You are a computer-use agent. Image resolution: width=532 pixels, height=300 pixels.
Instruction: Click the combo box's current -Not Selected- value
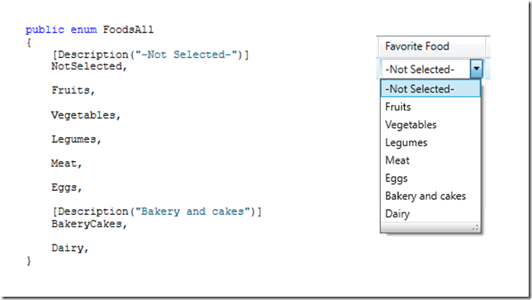420,69
